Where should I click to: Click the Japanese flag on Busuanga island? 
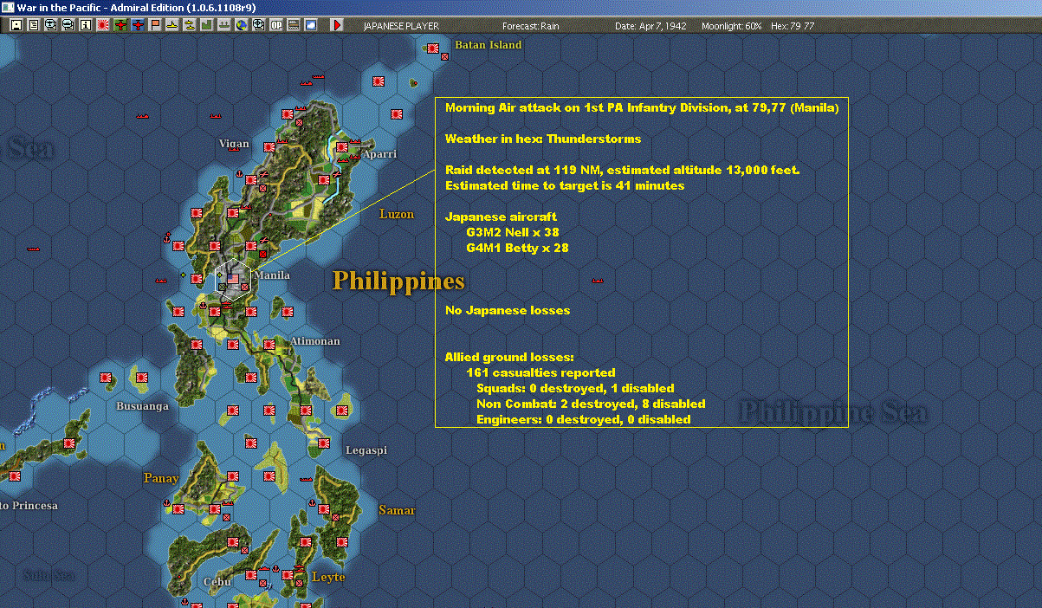coord(142,378)
